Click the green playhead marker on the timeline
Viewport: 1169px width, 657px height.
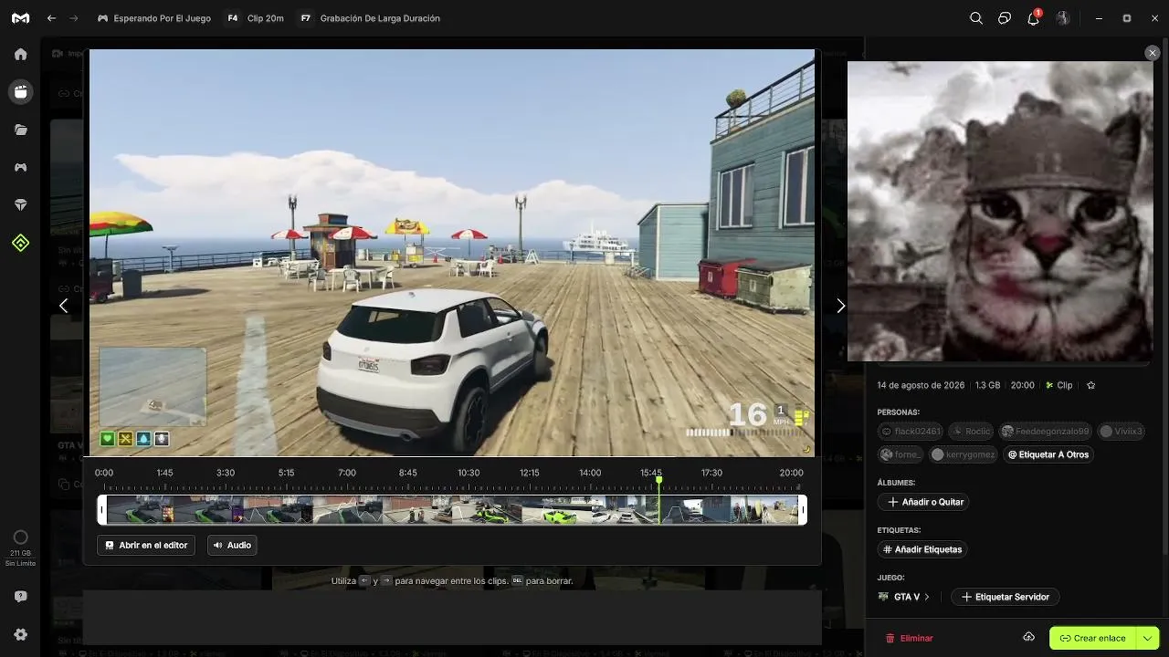658,480
